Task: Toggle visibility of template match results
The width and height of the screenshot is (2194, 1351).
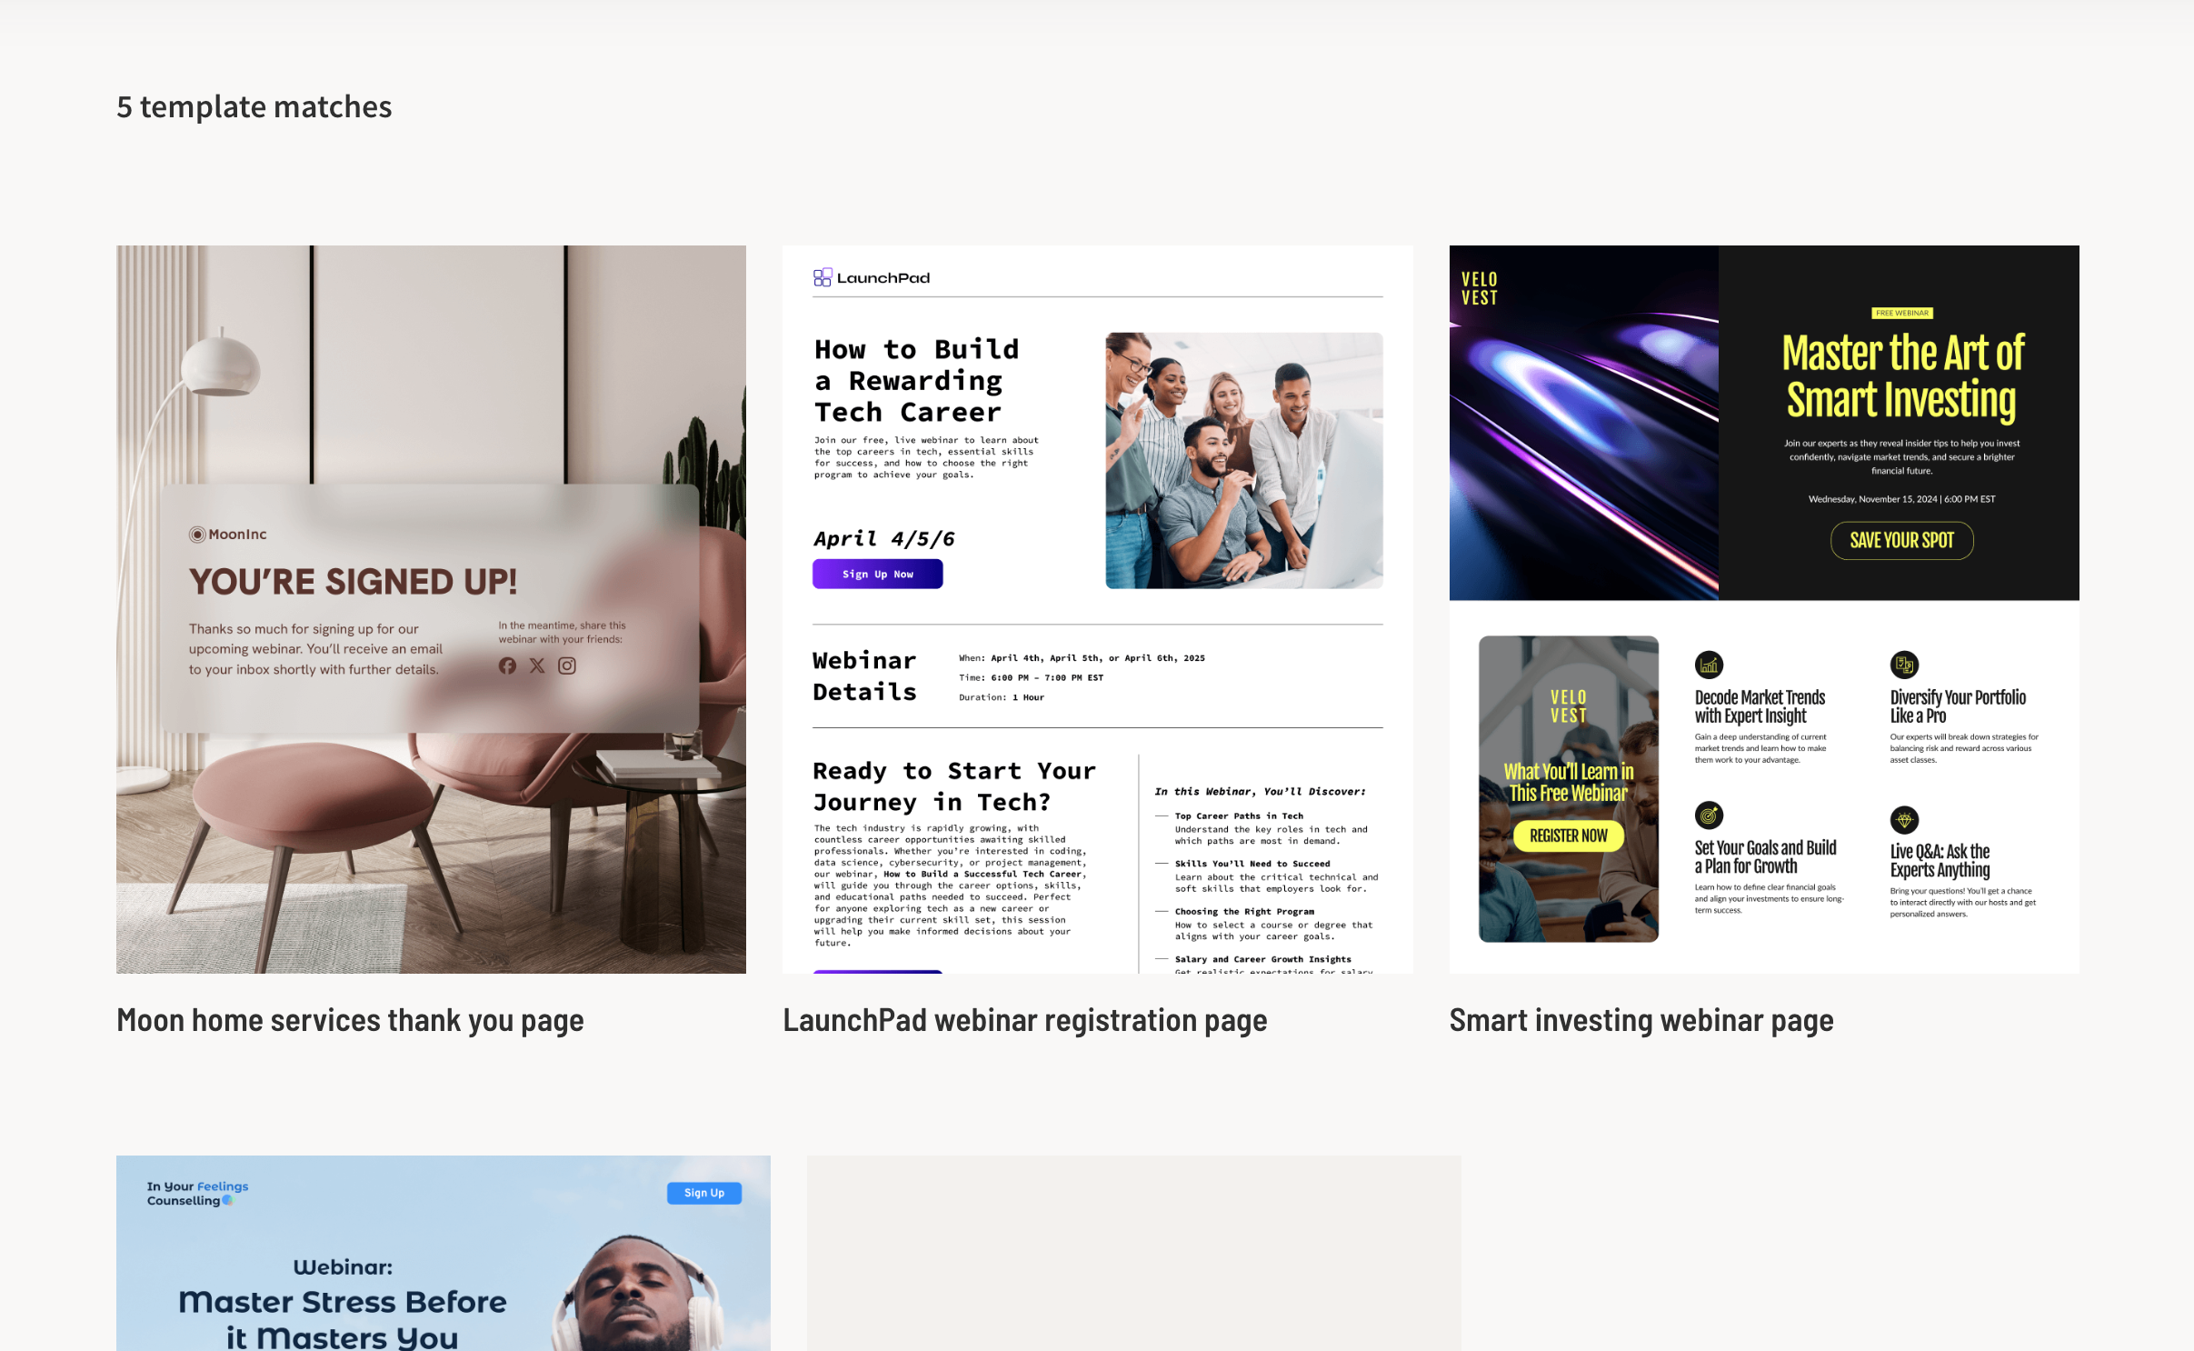Action: [x=254, y=105]
